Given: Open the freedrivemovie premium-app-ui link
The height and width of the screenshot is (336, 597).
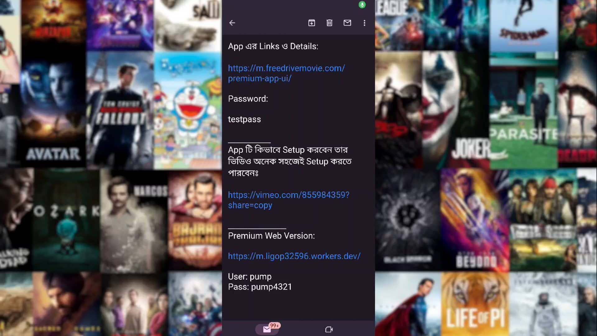Looking at the screenshot, I should pos(286,73).
